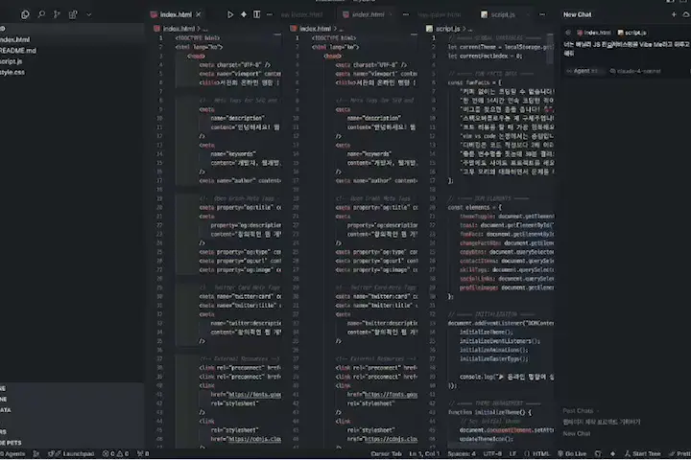Open first editor group's more actions ellipsis
The height and width of the screenshot is (460, 691).
pos(270,14)
